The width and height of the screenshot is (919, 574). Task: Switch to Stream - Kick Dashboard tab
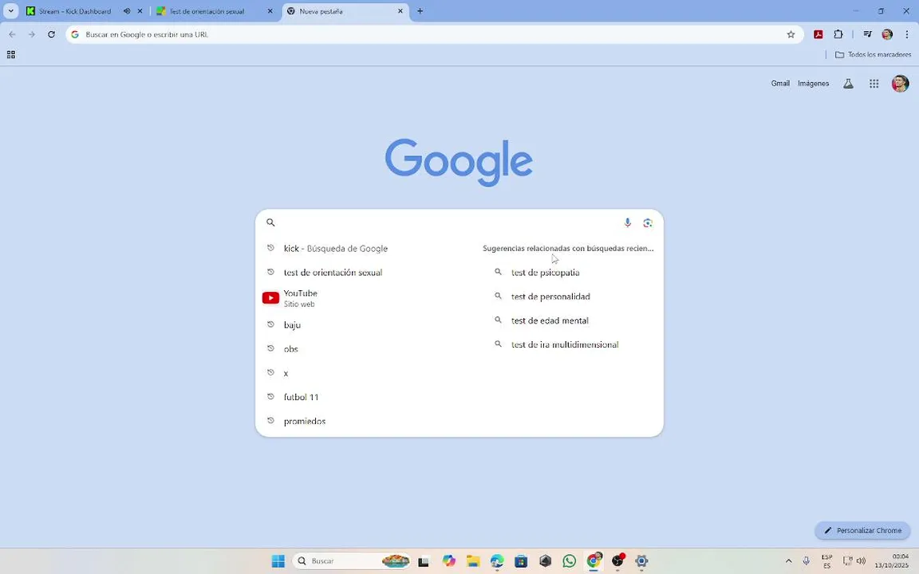[x=75, y=11]
